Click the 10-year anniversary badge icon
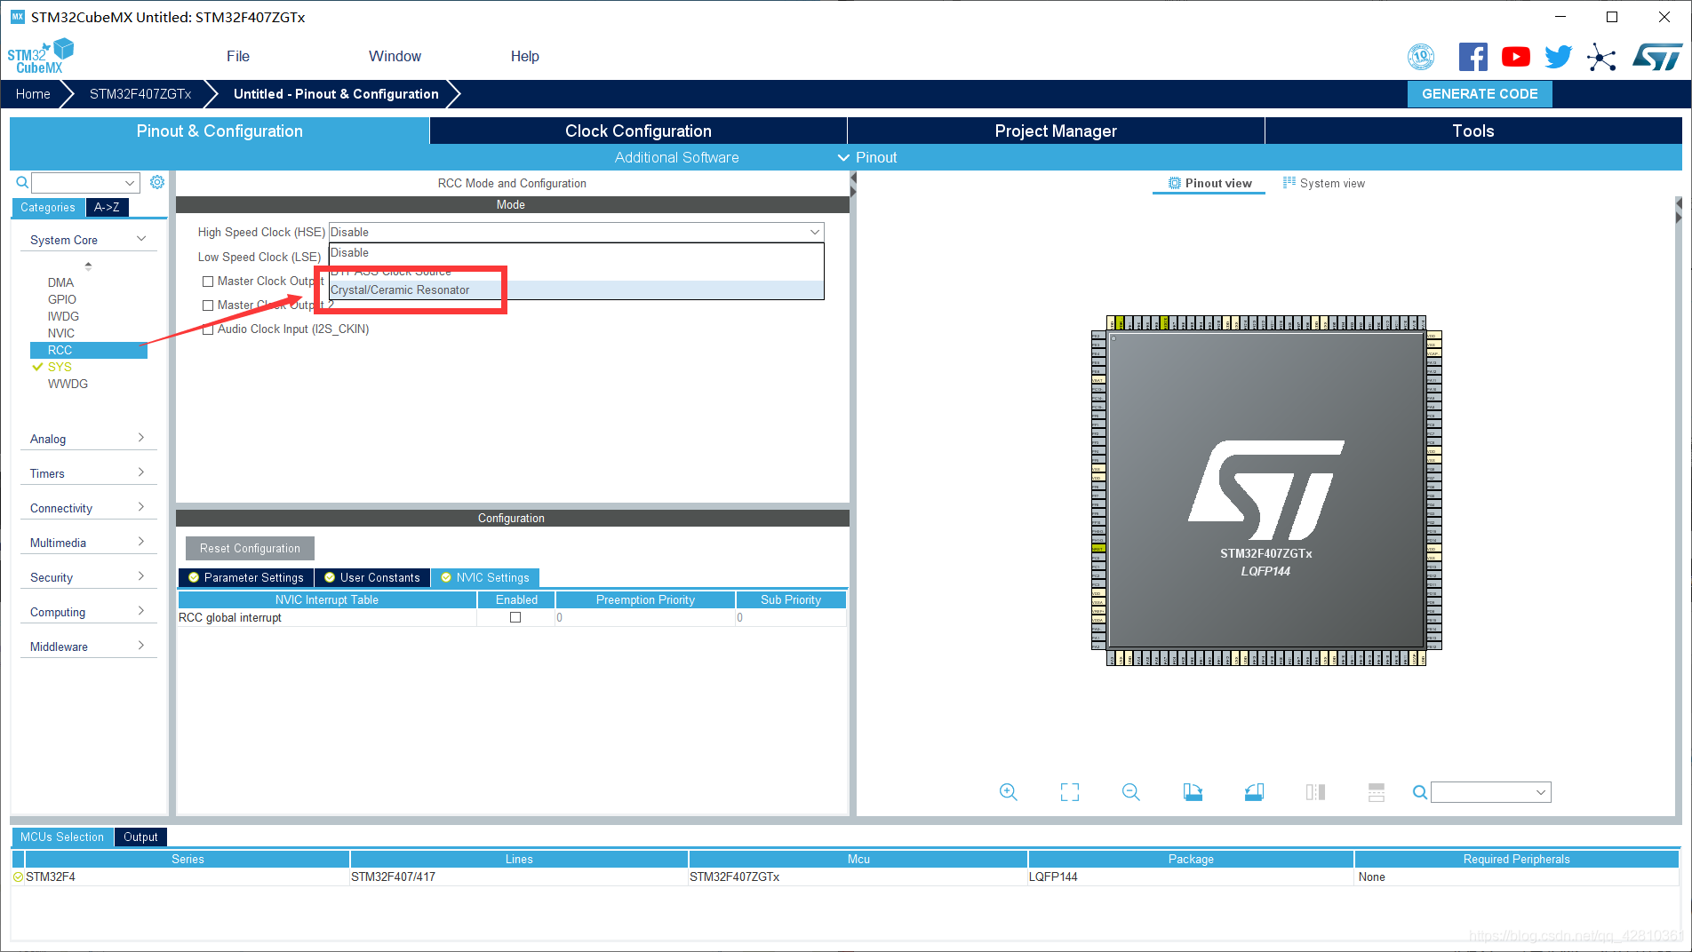The image size is (1692, 952). coord(1421,57)
